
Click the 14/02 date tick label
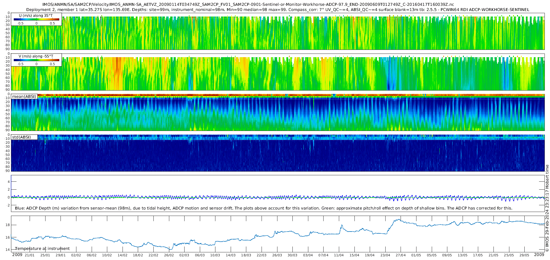(x=123, y=255)
